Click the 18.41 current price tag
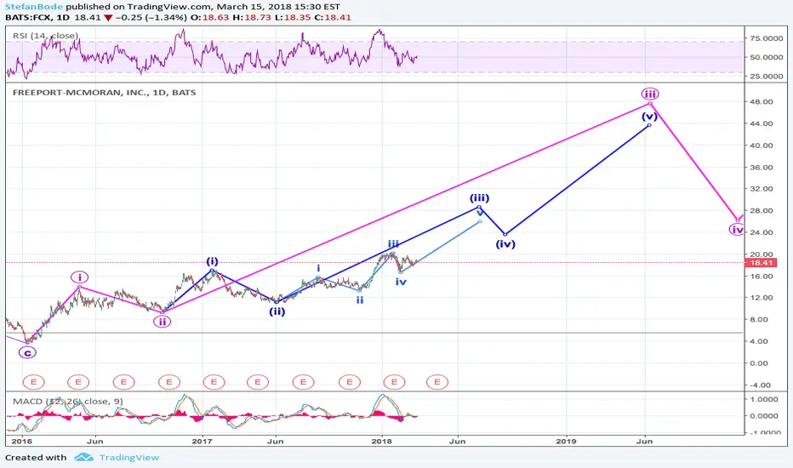This screenshot has height=468, width=793. click(x=760, y=263)
